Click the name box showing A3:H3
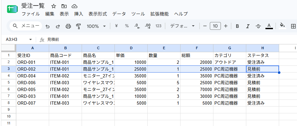 [x=17, y=40]
